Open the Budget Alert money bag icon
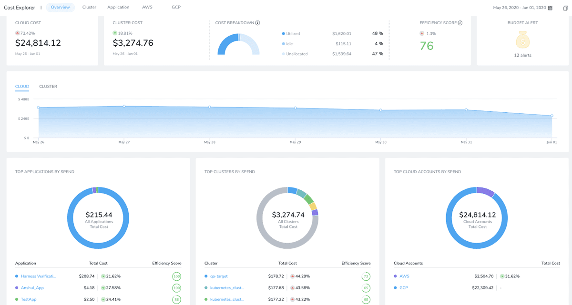The height and width of the screenshot is (305, 572). [523, 40]
